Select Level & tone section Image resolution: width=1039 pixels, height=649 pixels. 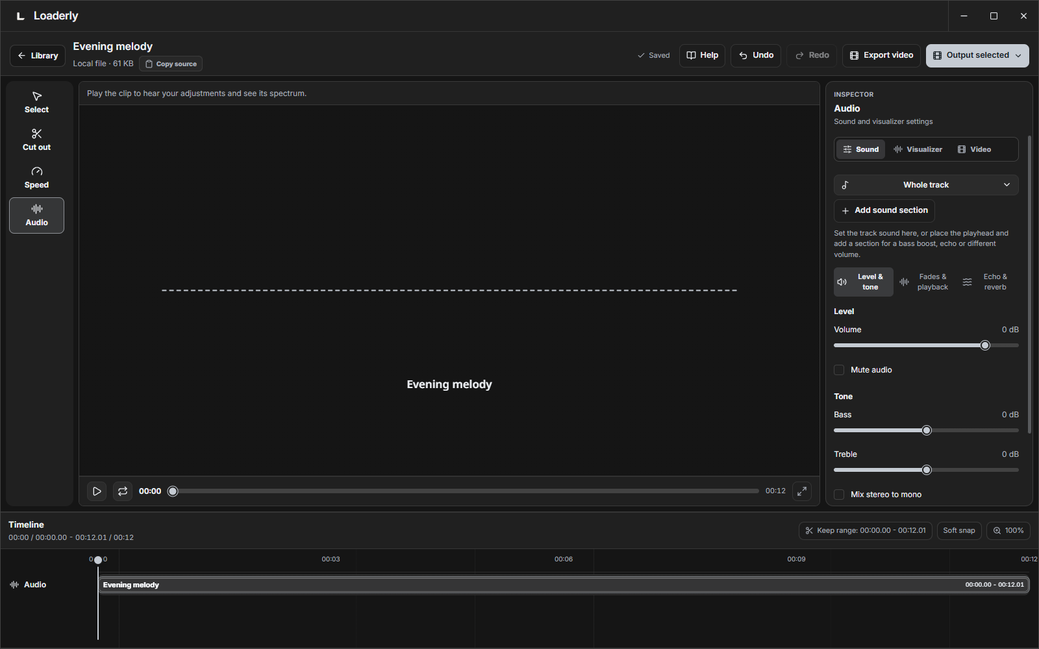[x=864, y=282]
